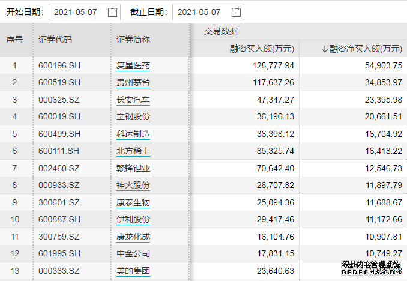Open the end date calendar icon
Image resolution: width=407 pixels, height=281 pixels.
pos(236,12)
